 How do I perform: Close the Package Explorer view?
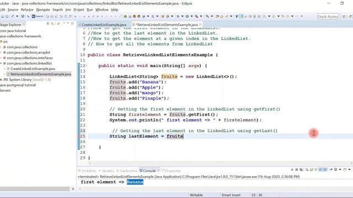click(x=24, y=24)
